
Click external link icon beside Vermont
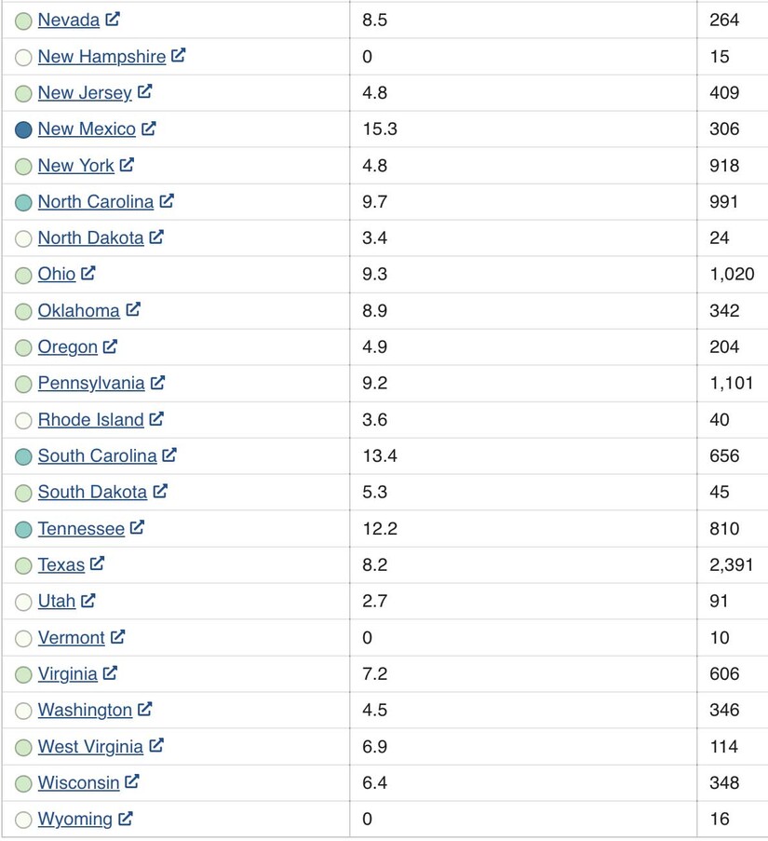point(117,636)
